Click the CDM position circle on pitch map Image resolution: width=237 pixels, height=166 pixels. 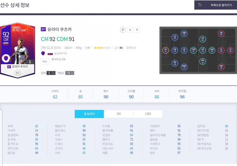[x=193, y=50]
